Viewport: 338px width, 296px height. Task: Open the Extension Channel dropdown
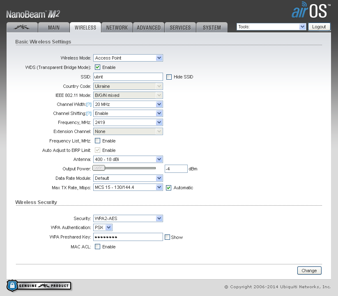coord(128,131)
